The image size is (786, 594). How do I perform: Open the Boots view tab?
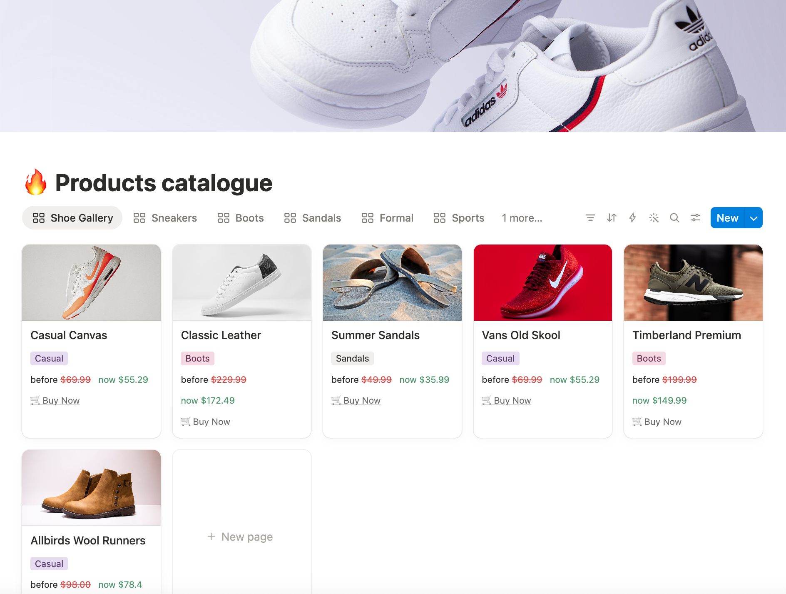point(241,218)
